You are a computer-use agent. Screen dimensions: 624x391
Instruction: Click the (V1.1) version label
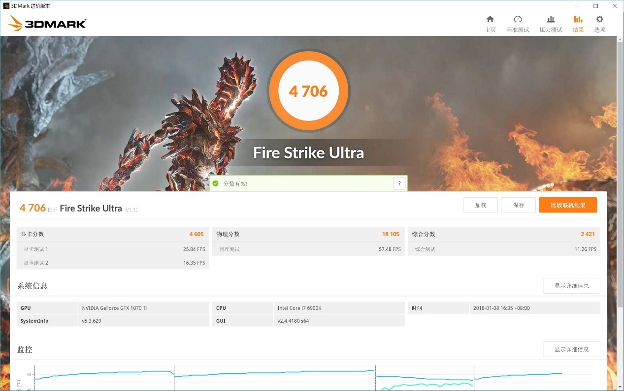[x=131, y=210]
